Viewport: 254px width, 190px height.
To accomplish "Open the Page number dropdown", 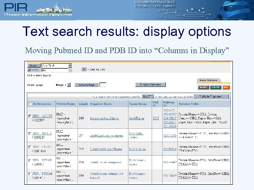I will click(69, 85).
